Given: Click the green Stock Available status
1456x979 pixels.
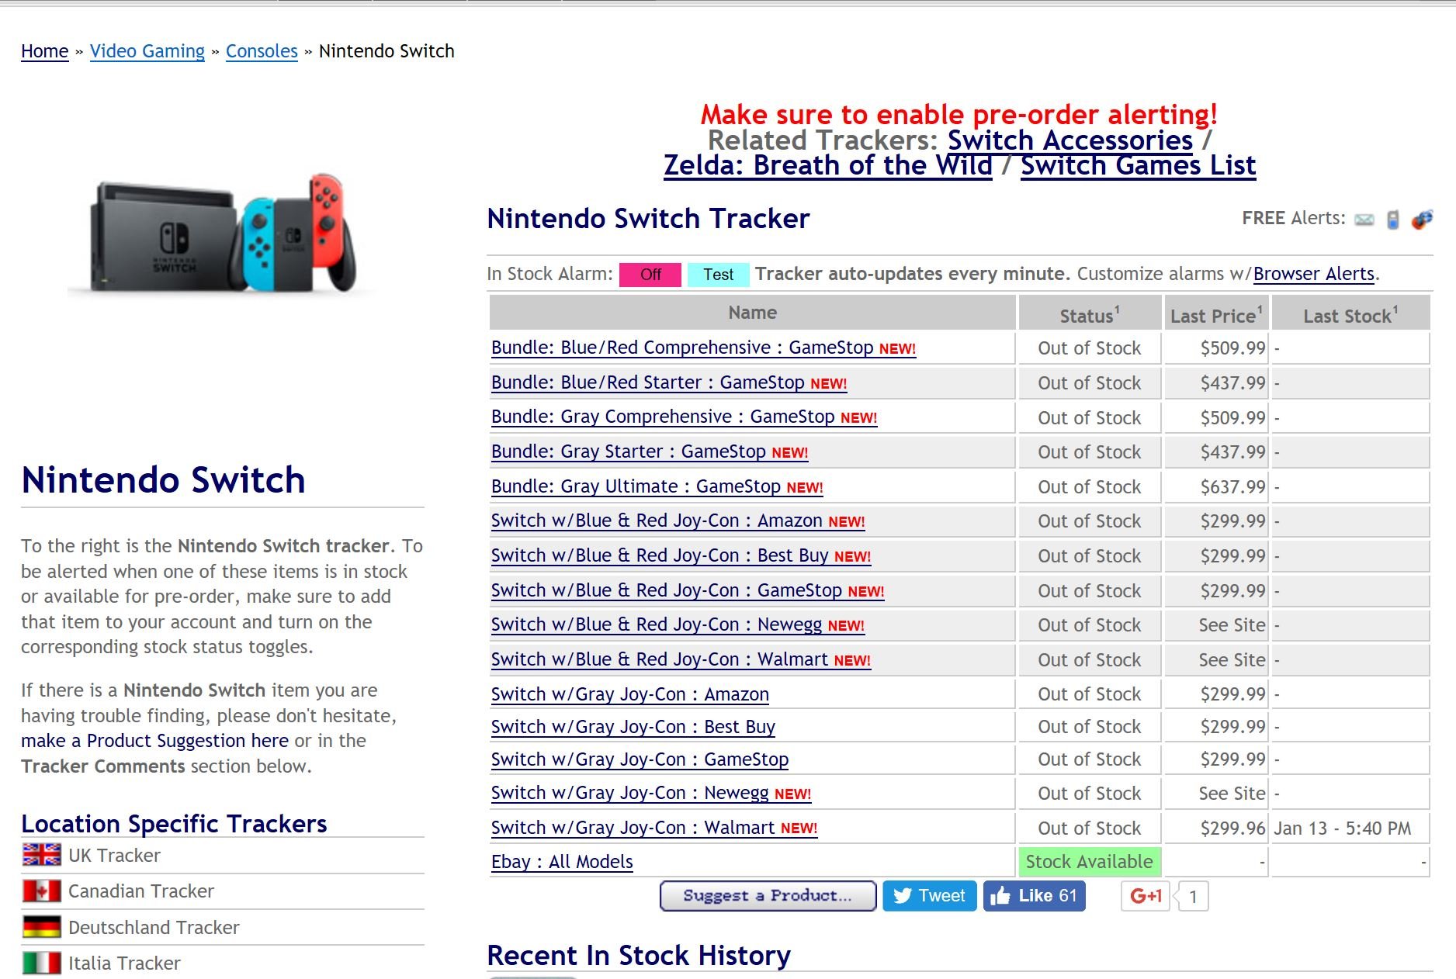Looking at the screenshot, I should click(1089, 862).
